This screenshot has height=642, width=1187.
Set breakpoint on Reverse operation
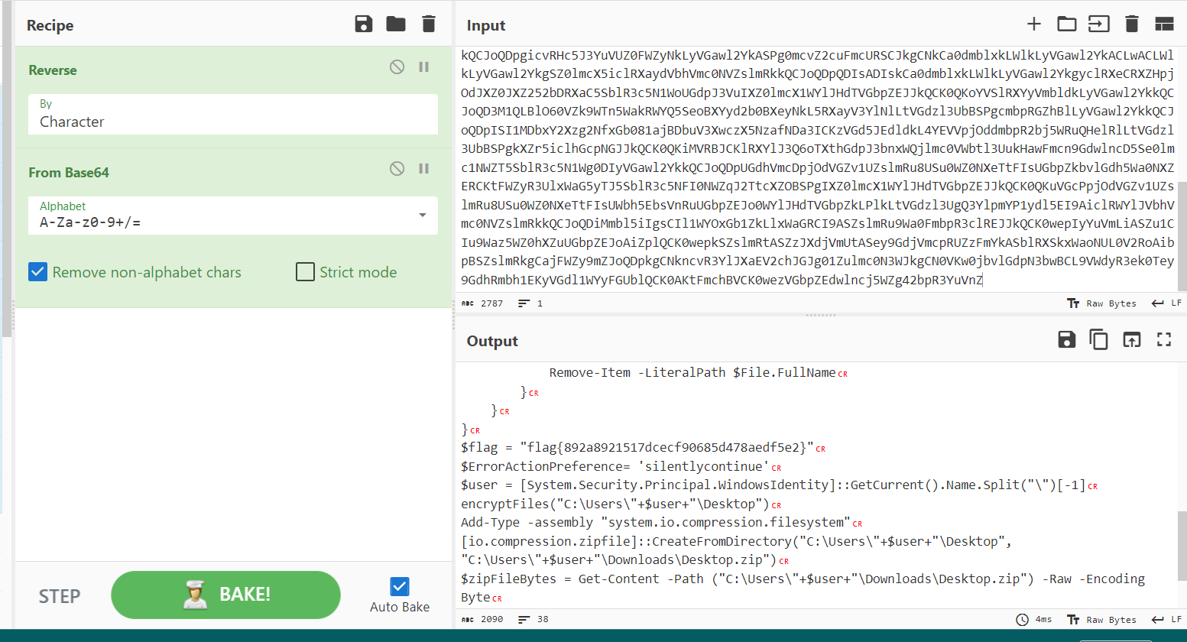[423, 67]
